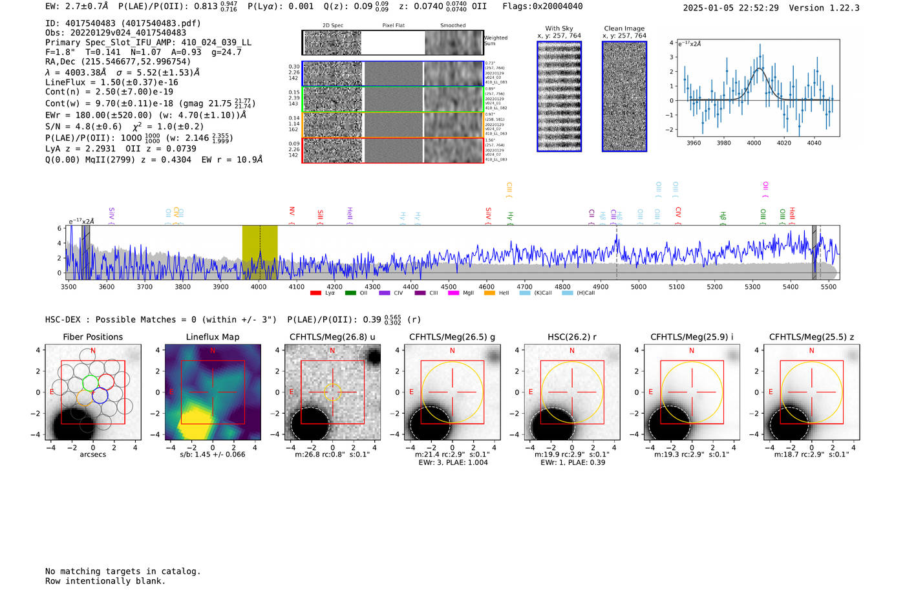The height and width of the screenshot is (616, 905).
Task: Click the LineFlux = 1.50 value
Action: point(112,83)
